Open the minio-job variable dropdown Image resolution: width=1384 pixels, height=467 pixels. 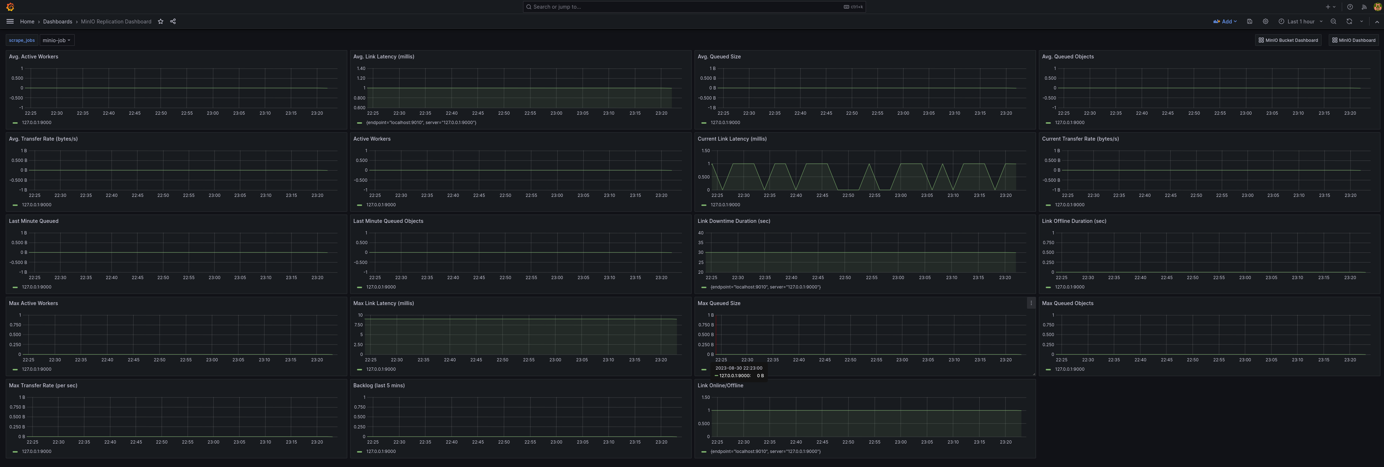pos(56,40)
